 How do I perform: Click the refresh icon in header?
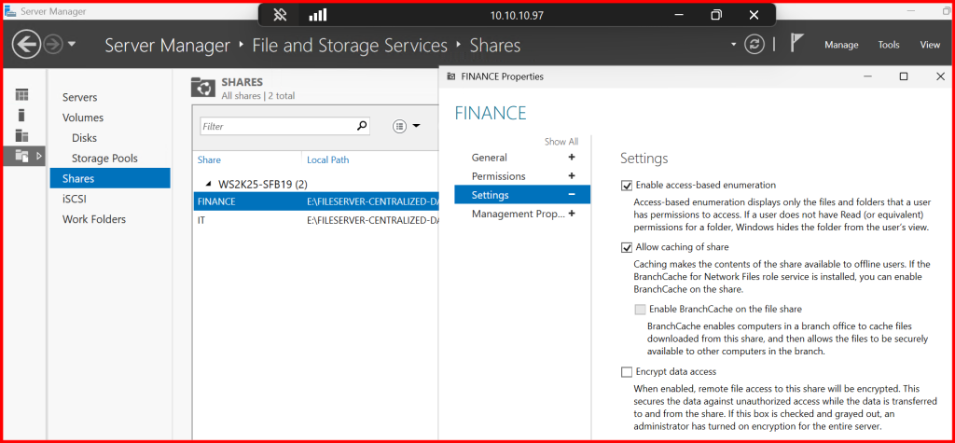(x=754, y=45)
